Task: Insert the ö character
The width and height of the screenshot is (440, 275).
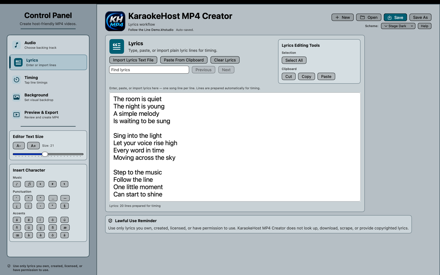Action: click(x=53, y=235)
